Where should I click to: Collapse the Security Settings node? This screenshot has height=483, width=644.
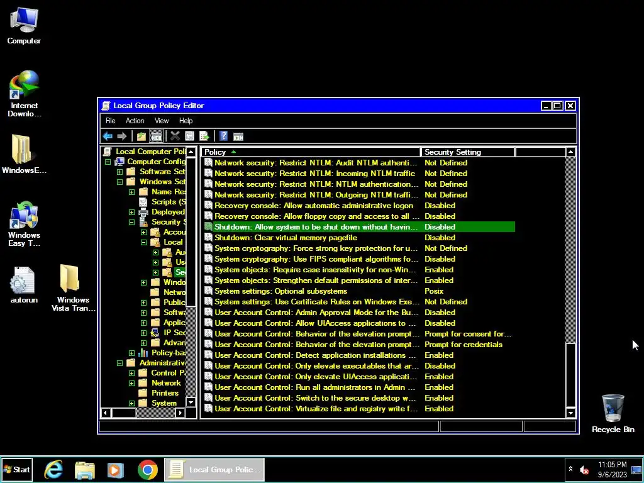[x=131, y=222]
